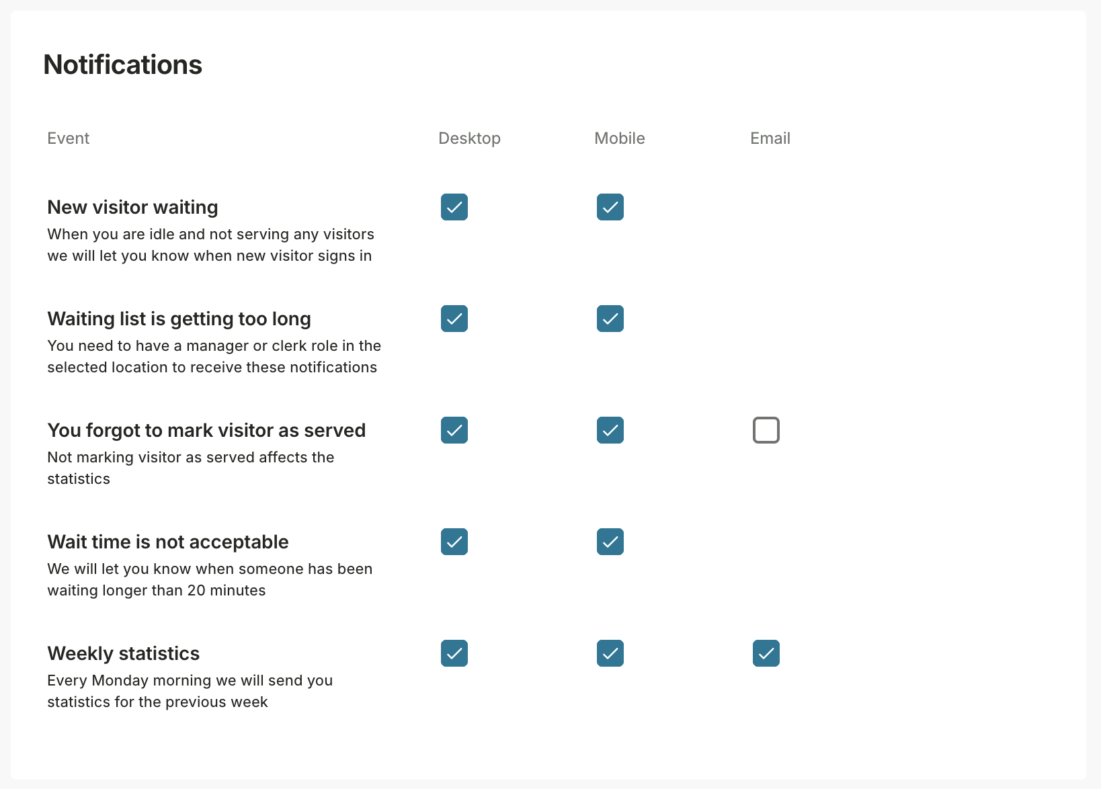Uncheck Desktop for Wait time not acceptable

[x=454, y=542]
